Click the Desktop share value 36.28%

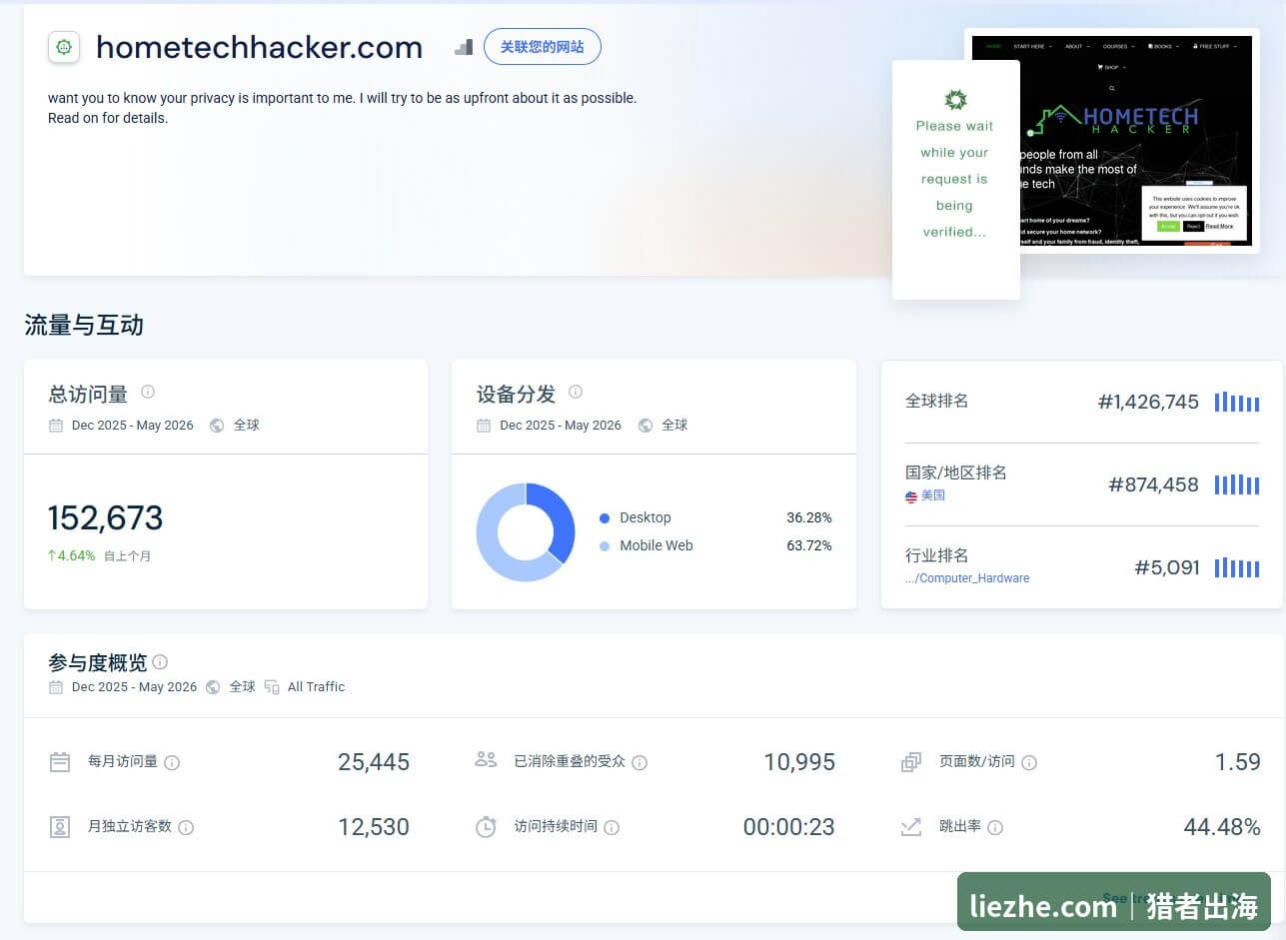(x=809, y=518)
